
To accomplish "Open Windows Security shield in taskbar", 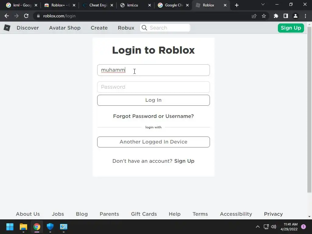I will 50,227.
